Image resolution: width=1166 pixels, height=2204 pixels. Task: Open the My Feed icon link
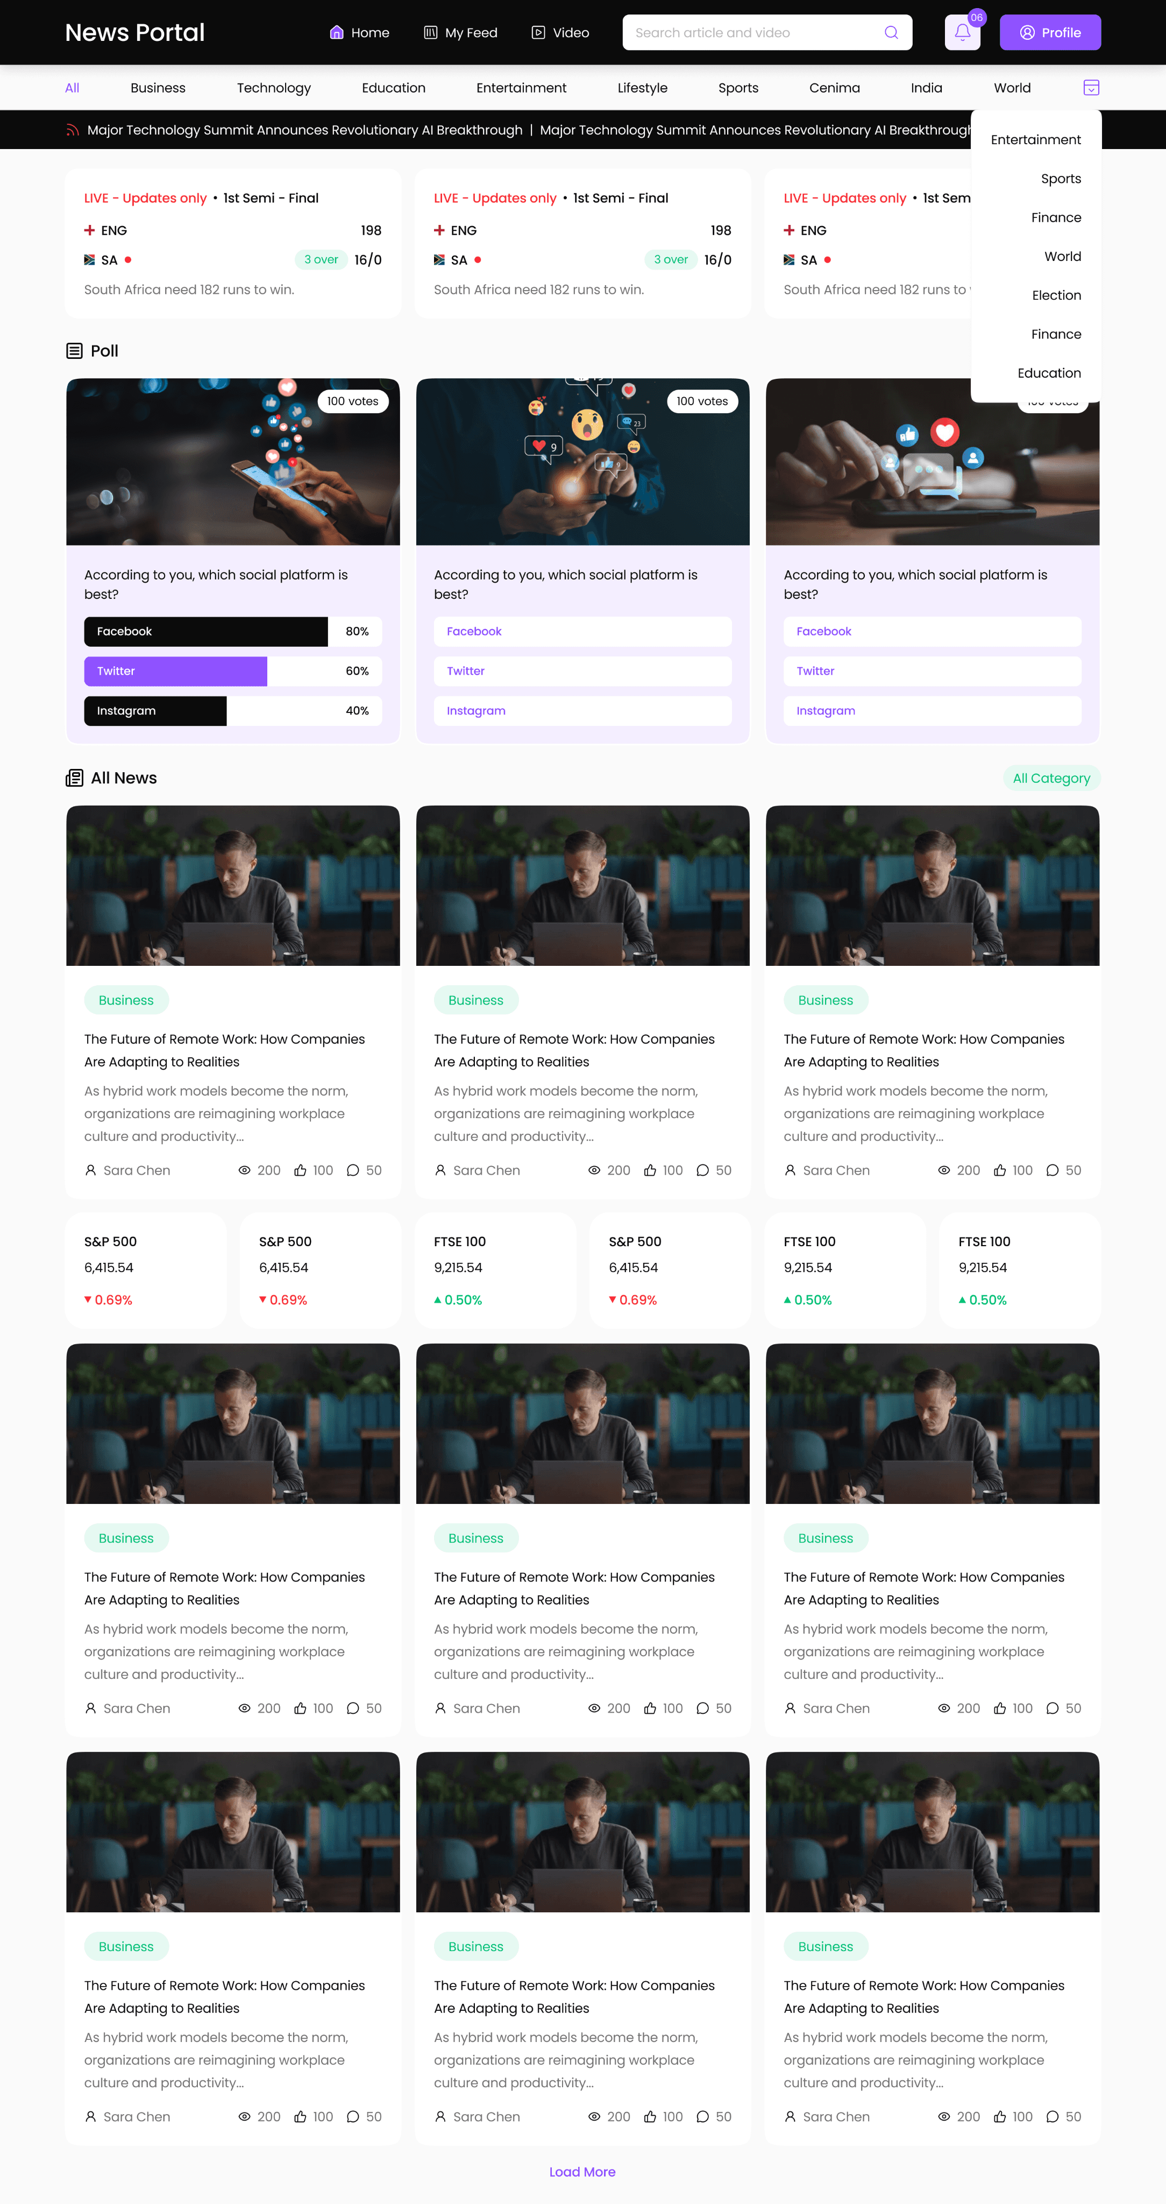tap(430, 32)
